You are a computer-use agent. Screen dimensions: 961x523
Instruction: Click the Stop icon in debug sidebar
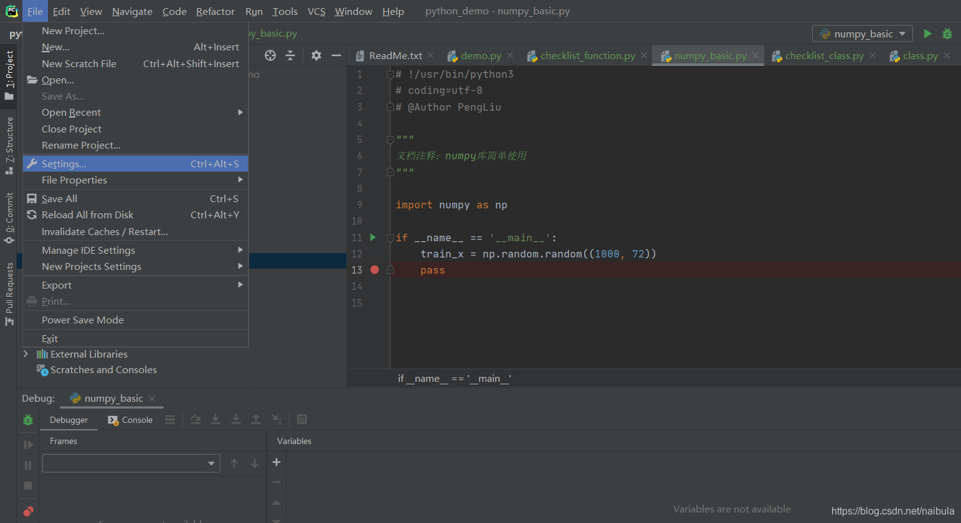click(28, 486)
